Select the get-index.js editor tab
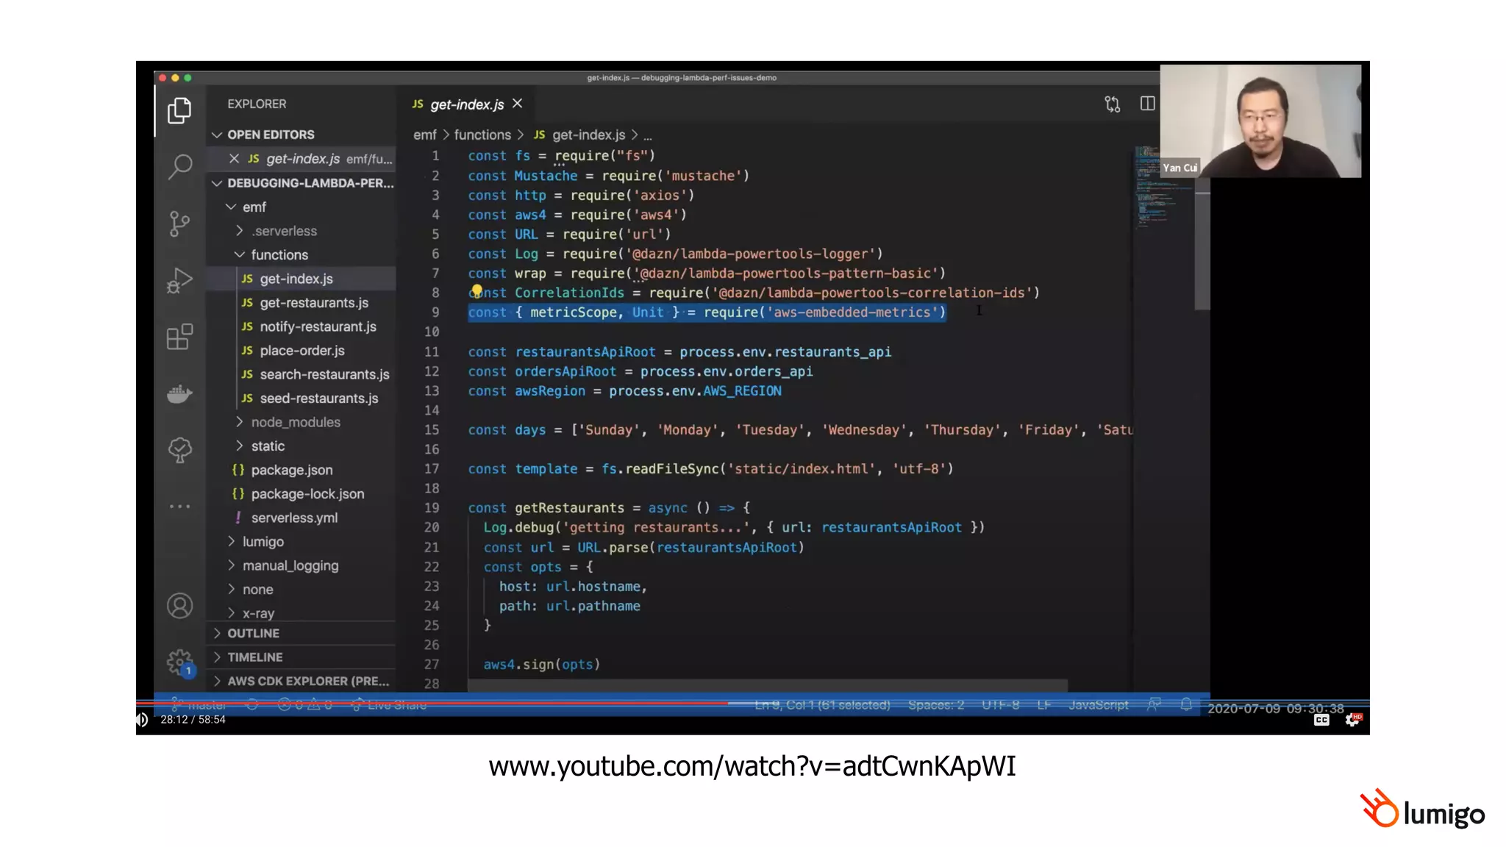 (x=466, y=104)
